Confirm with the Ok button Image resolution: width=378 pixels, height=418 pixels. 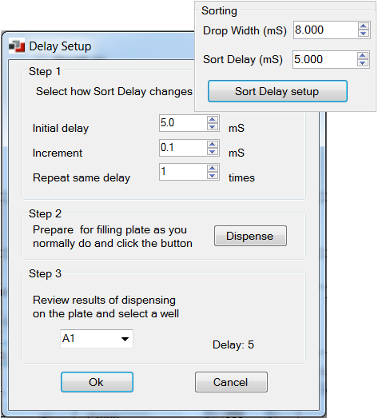[97, 382]
